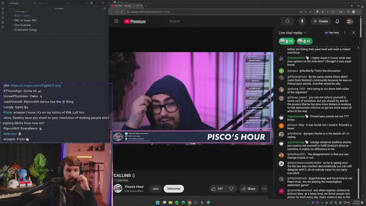
Task: Open the Chrome extensions puzzle icon
Action: point(333,12)
